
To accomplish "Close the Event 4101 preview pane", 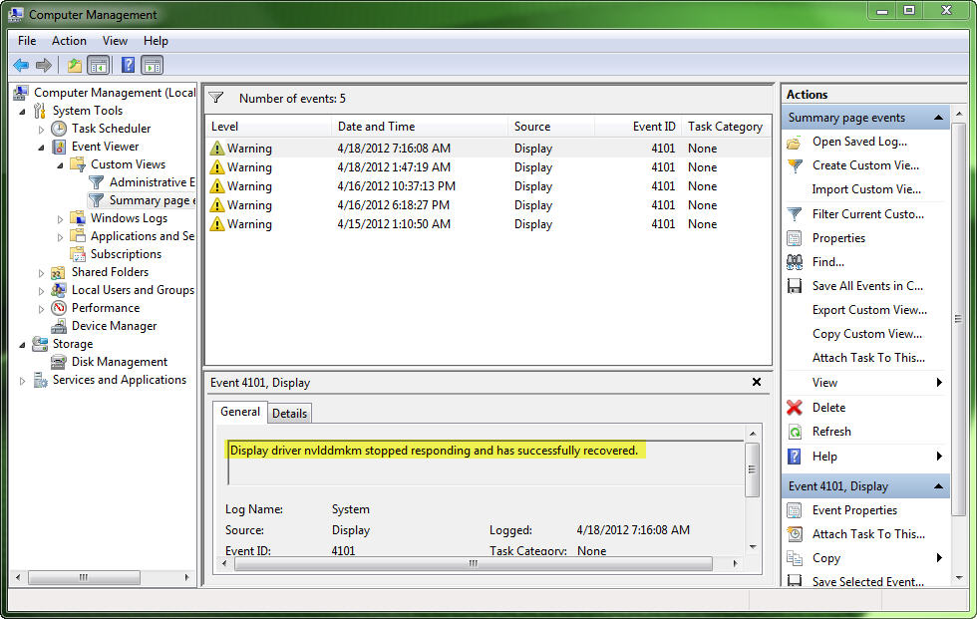I will [757, 382].
